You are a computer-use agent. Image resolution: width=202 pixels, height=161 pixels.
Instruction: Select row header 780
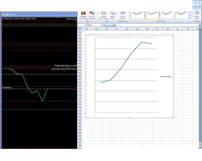tap(80, 120)
